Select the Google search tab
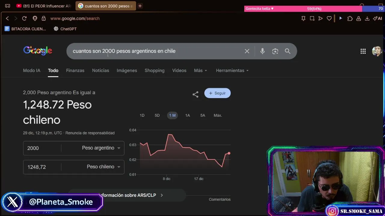The image size is (385, 216). (106, 6)
